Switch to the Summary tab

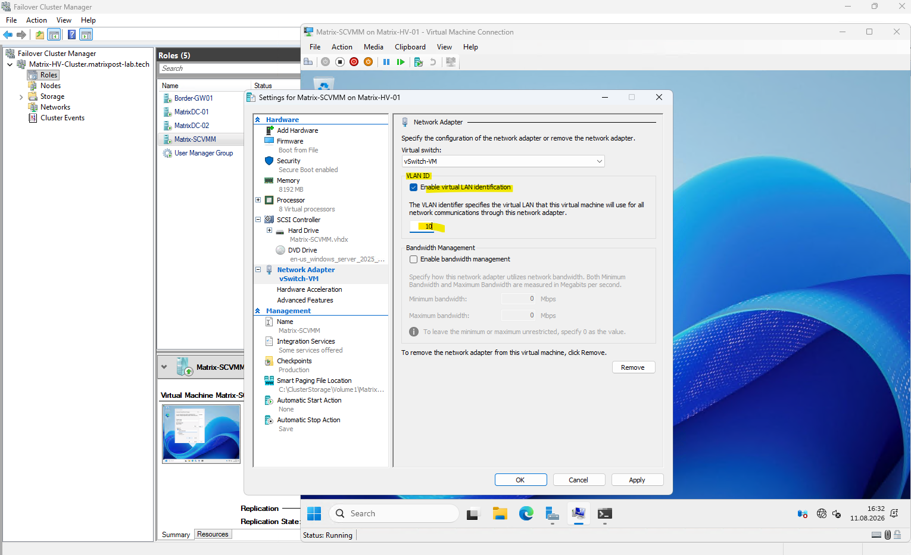click(176, 535)
